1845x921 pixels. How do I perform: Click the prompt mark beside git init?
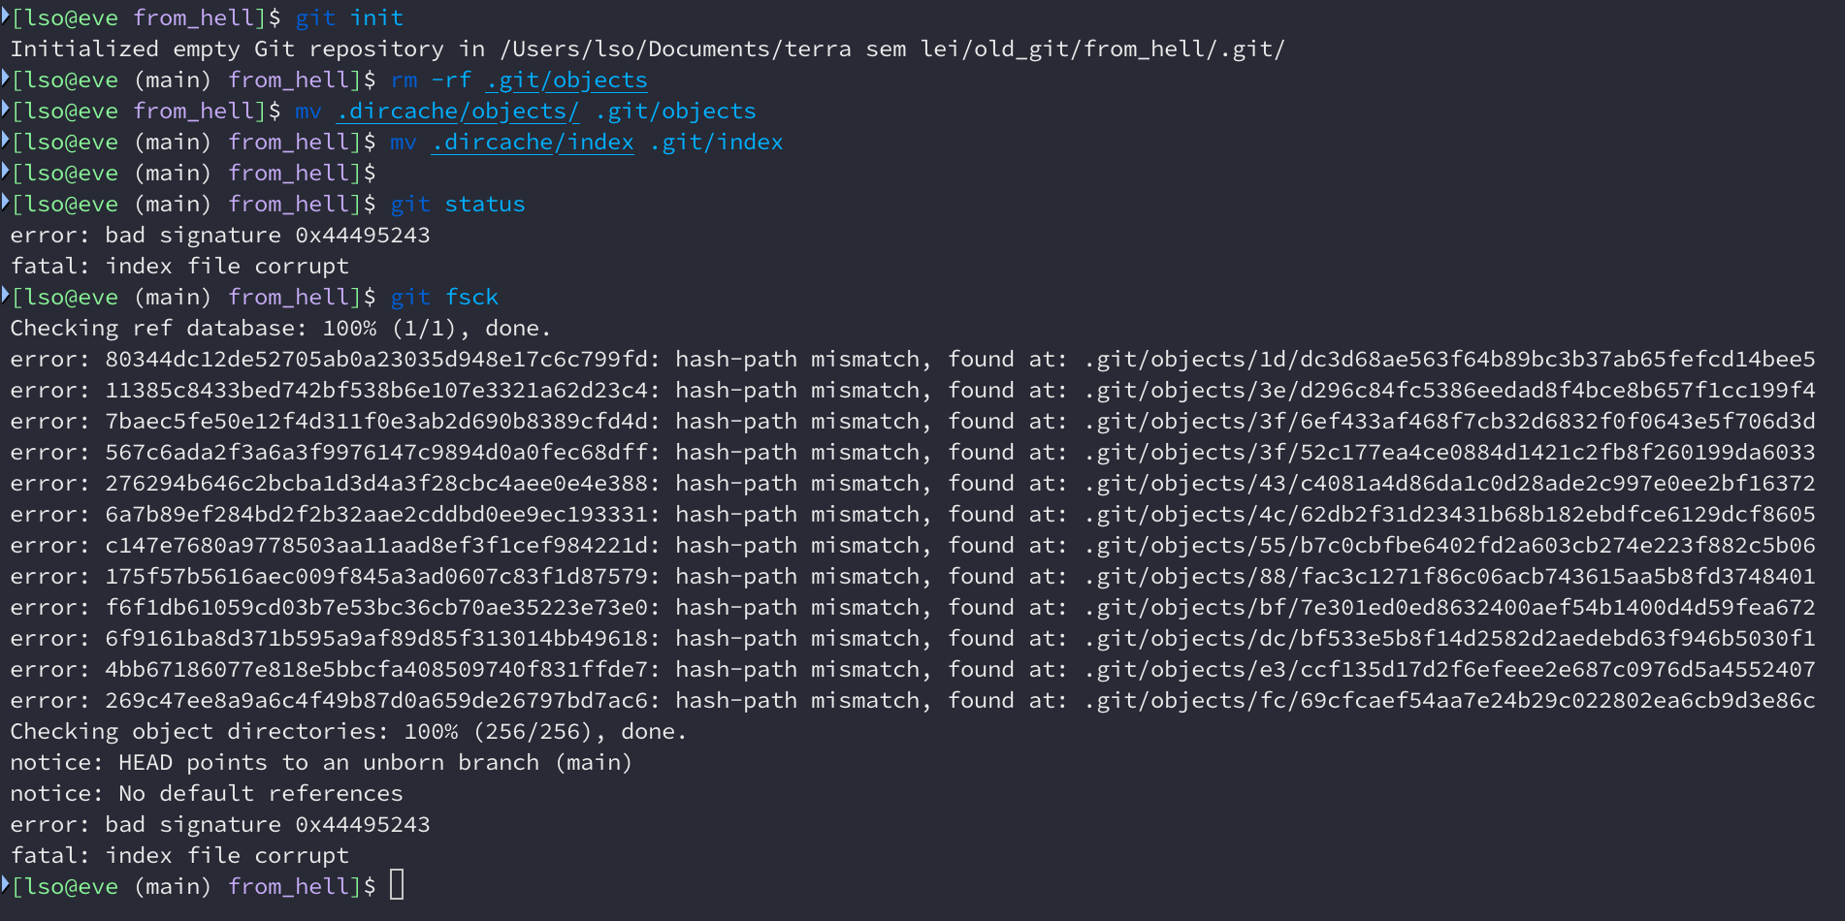pos(6,16)
